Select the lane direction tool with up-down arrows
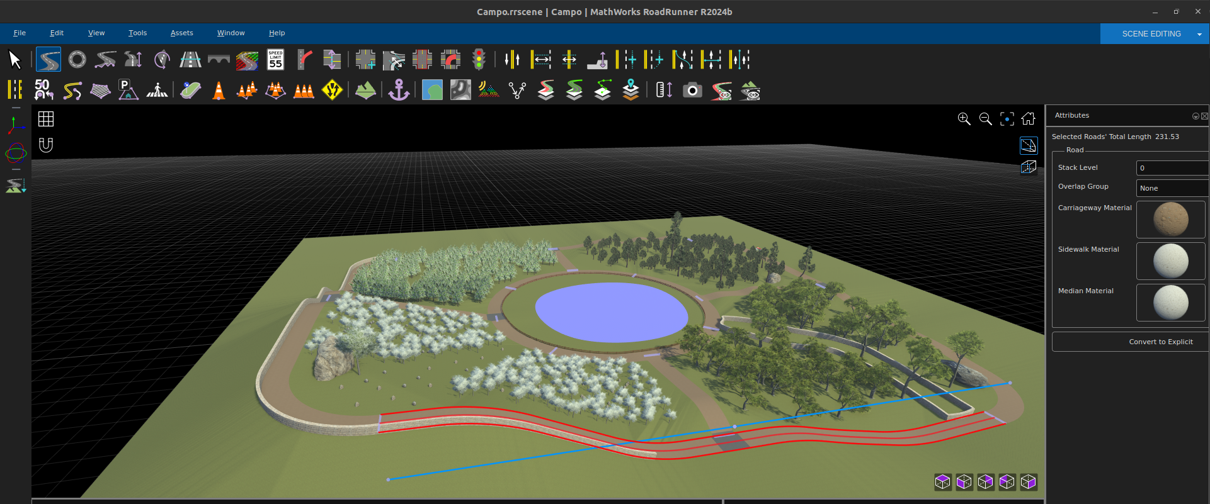 pyautogui.click(x=512, y=60)
